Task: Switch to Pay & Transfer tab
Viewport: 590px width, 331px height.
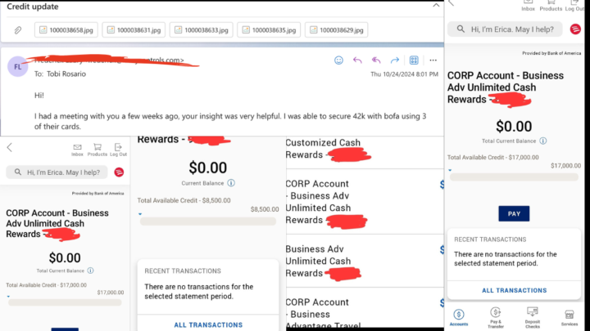Action: click(x=495, y=318)
